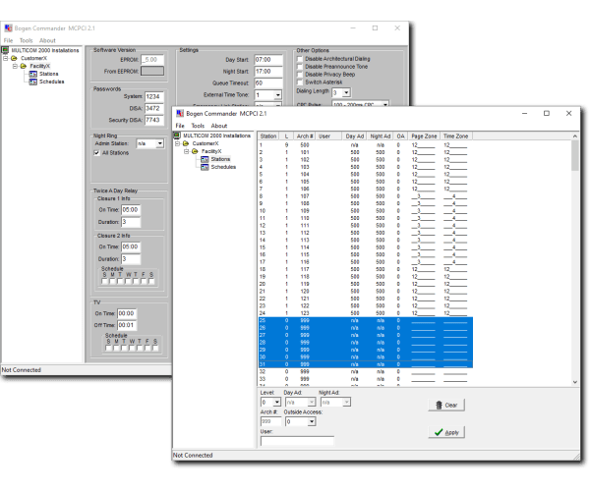The image size is (590, 491).
Task: Open Night Ring Admin Station dropdown
Action: pos(160,143)
